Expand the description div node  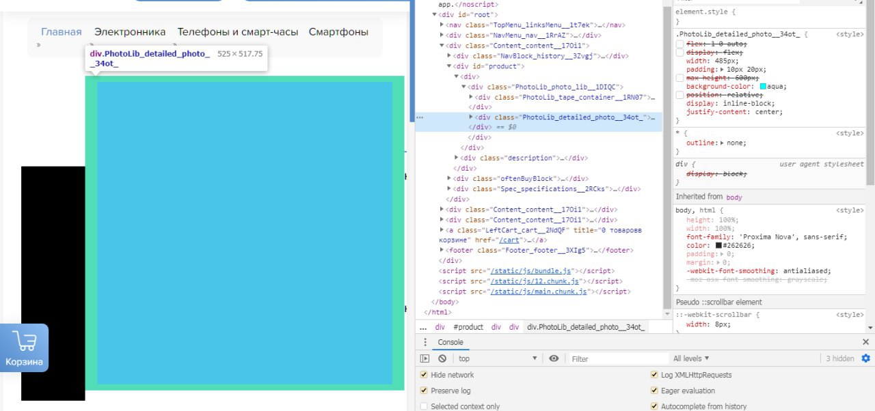point(457,158)
